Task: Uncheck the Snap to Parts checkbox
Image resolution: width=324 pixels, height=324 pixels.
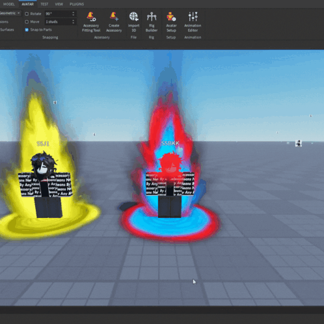Action: click(27, 30)
